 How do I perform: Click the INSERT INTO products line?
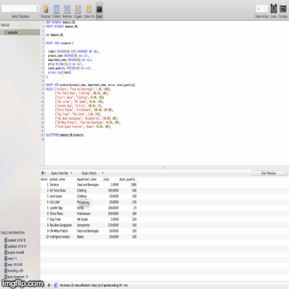pos(90,85)
